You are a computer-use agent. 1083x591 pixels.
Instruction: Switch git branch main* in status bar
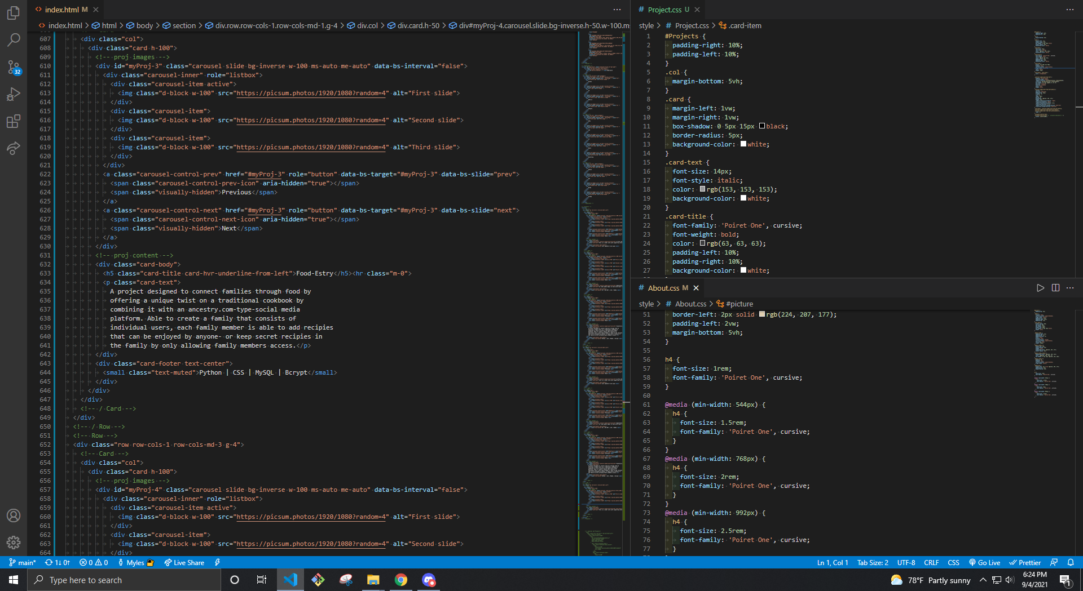(x=23, y=562)
